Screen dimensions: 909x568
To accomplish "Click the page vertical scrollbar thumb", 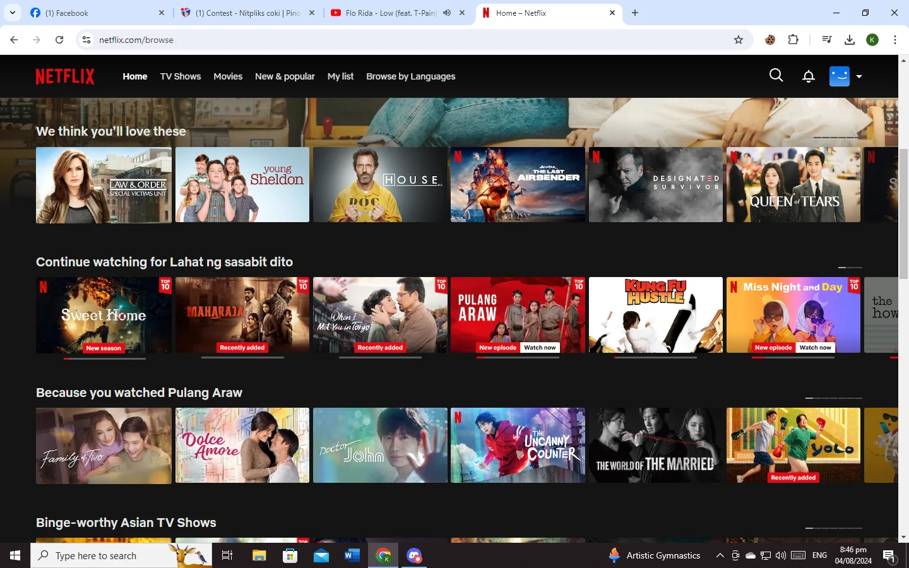I will pos(903,213).
